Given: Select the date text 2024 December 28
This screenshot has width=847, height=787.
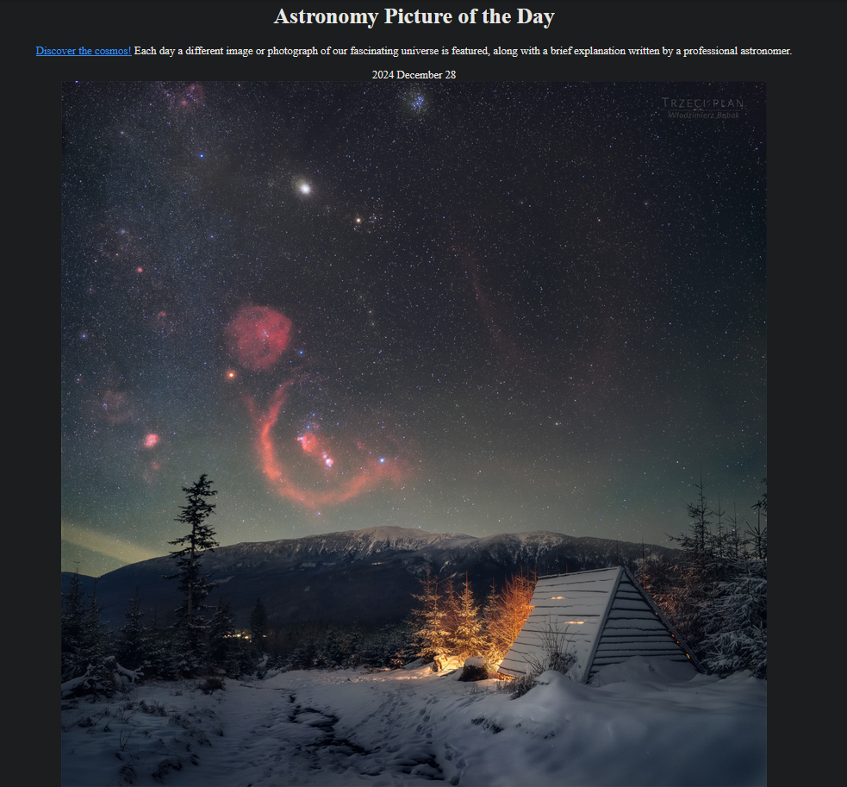Looking at the screenshot, I should [x=414, y=75].
